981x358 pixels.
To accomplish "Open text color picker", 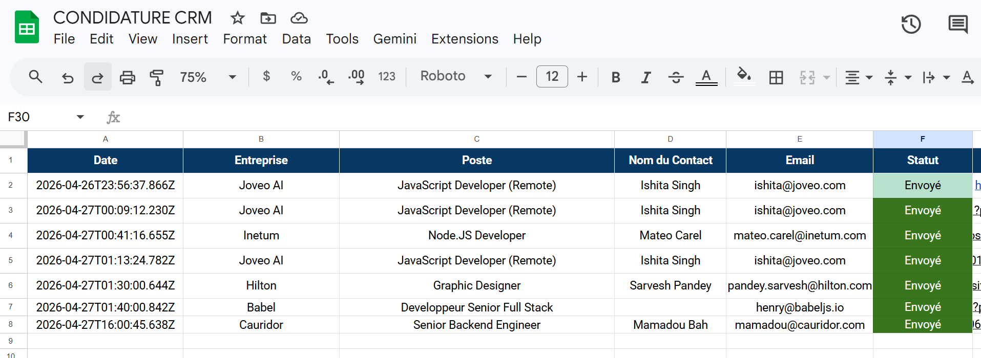I will pos(706,77).
